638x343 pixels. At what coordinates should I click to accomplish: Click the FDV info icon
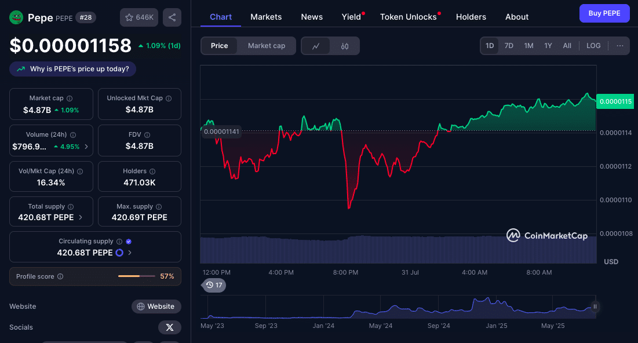click(x=147, y=134)
